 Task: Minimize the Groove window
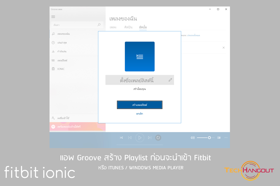point(210,9)
